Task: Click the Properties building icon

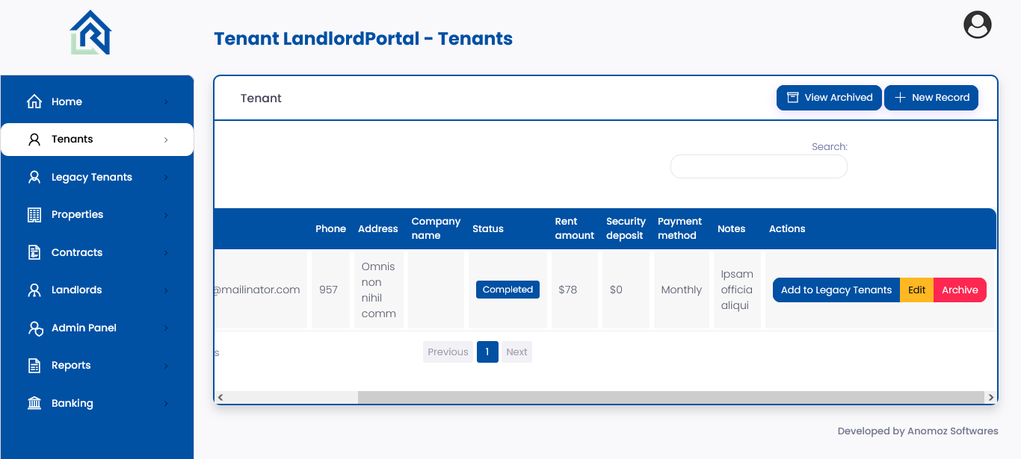Action: coord(34,215)
